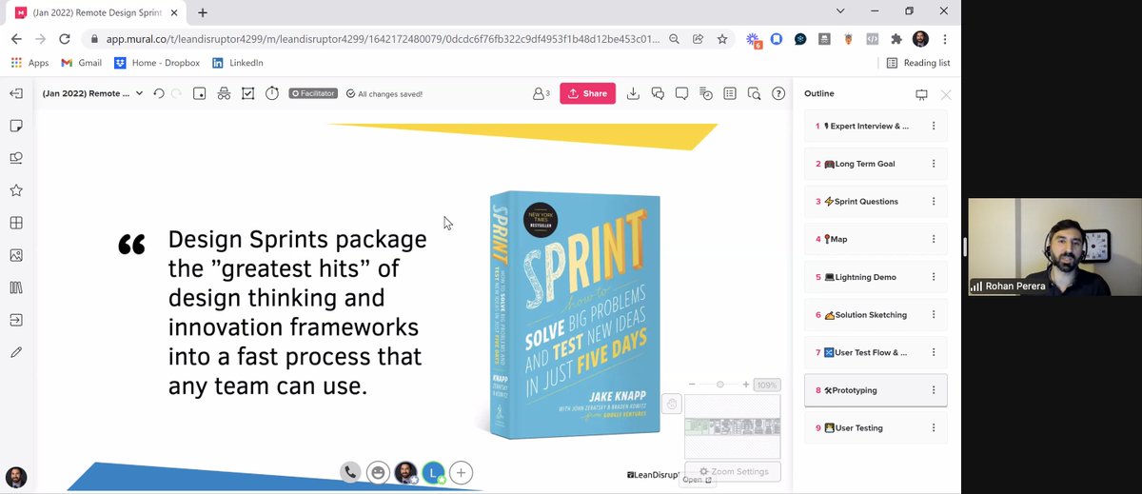The width and height of the screenshot is (1142, 494).
Task: Zoom out with the minus button
Action: coord(692,385)
